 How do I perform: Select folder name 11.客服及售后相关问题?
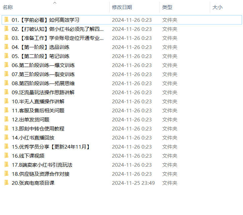pyautogui.click(x=38, y=111)
